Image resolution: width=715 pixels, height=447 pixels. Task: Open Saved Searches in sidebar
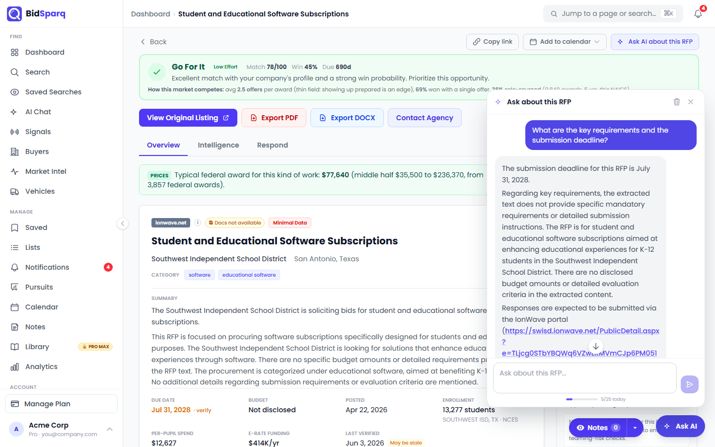pos(62,92)
